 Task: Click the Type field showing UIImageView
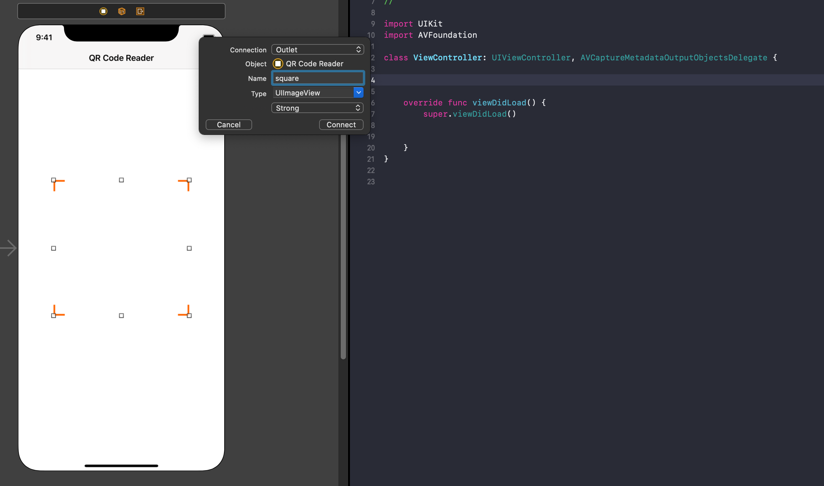[313, 93]
